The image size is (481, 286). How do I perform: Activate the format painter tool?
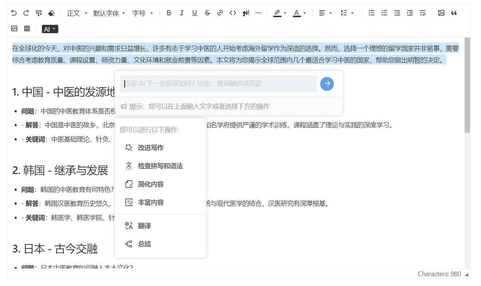pyautogui.click(x=39, y=13)
